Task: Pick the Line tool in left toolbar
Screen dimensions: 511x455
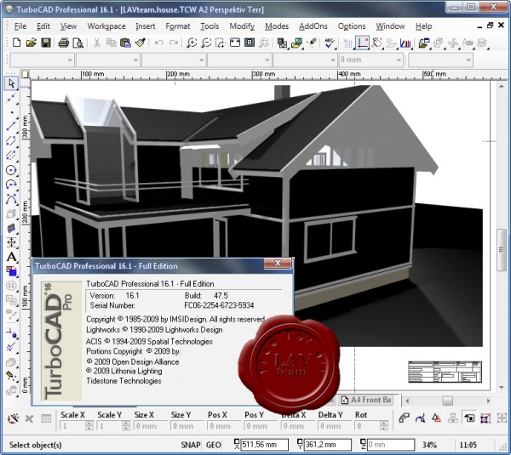Action: (x=11, y=126)
